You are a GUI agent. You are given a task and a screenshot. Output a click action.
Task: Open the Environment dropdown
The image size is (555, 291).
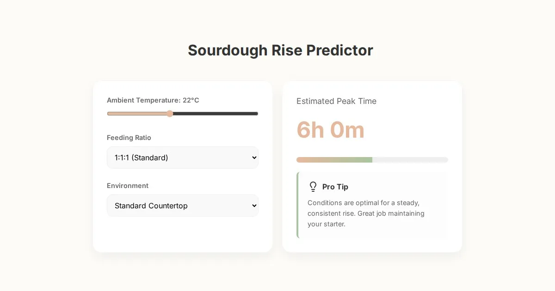point(182,206)
